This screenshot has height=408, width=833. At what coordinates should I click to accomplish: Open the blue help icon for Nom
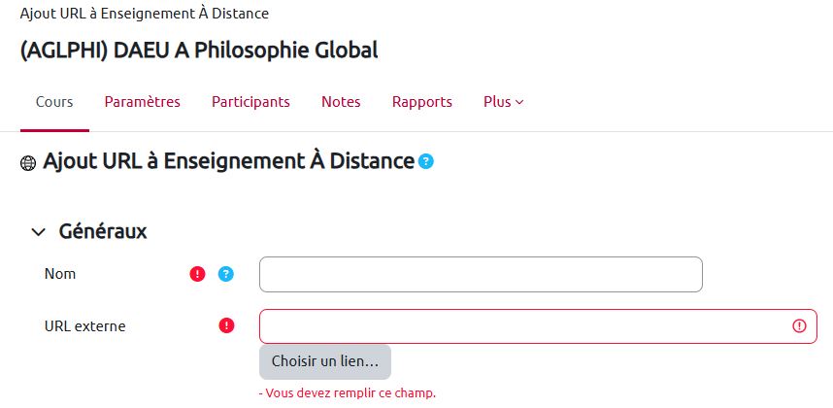[x=225, y=274]
